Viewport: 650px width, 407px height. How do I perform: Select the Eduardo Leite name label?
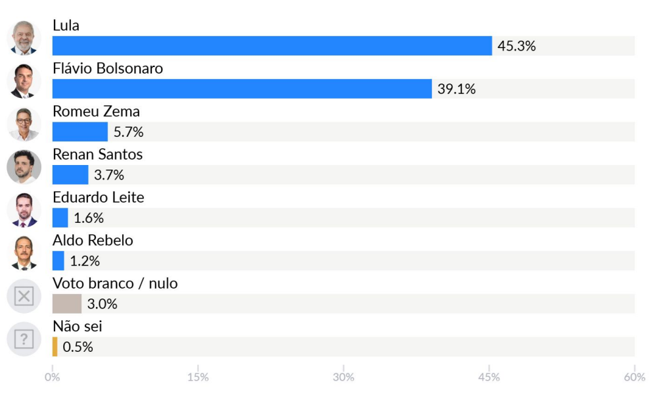pyautogui.click(x=98, y=197)
